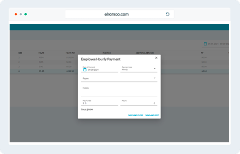
Task: Click the JOBS column header
Action: [x=20, y=53]
